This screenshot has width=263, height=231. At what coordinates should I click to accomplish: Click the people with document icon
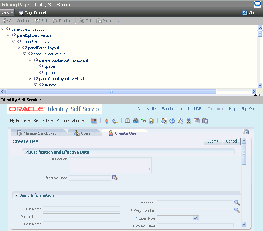[180, 121]
